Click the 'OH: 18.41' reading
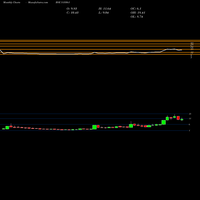 point(138,13)
